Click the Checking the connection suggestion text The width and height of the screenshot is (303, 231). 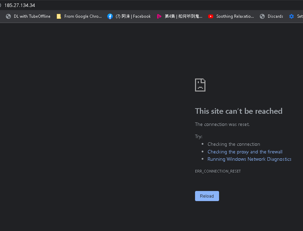234,144
